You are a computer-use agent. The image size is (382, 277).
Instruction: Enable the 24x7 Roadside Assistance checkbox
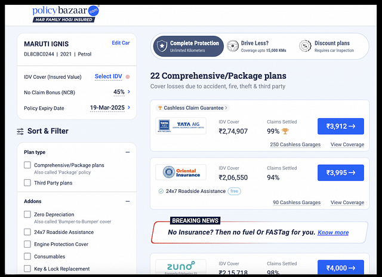27,232
